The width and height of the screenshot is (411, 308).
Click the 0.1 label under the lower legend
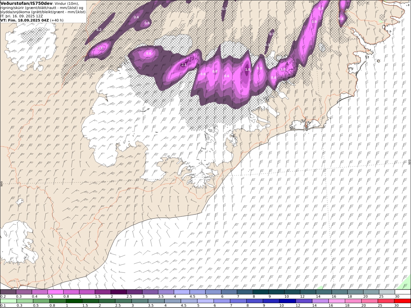coord(3,306)
